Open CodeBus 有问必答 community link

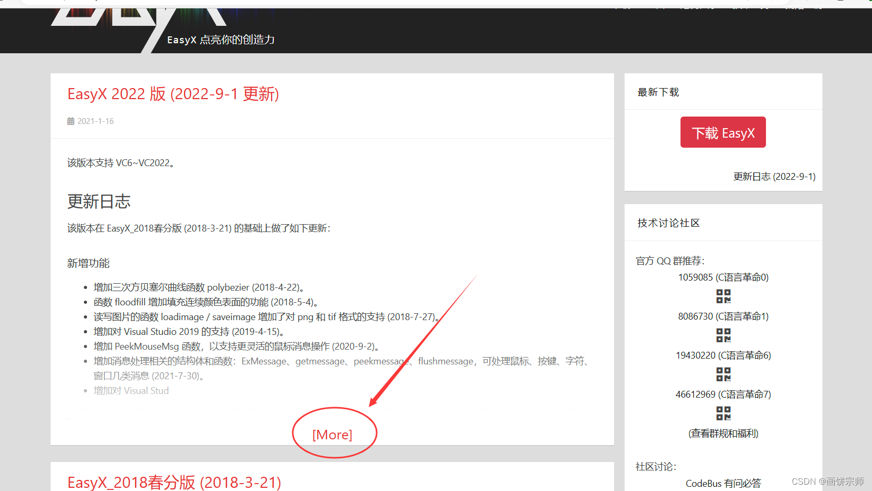[x=723, y=483]
